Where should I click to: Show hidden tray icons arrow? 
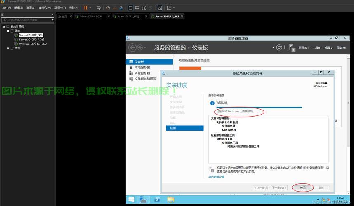click(x=318, y=199)
